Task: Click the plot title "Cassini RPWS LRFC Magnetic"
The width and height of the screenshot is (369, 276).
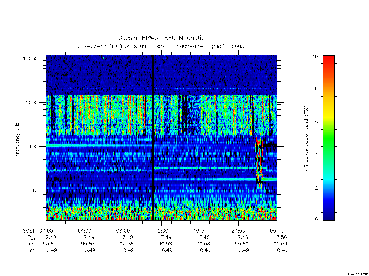Action: coord(161,38)
